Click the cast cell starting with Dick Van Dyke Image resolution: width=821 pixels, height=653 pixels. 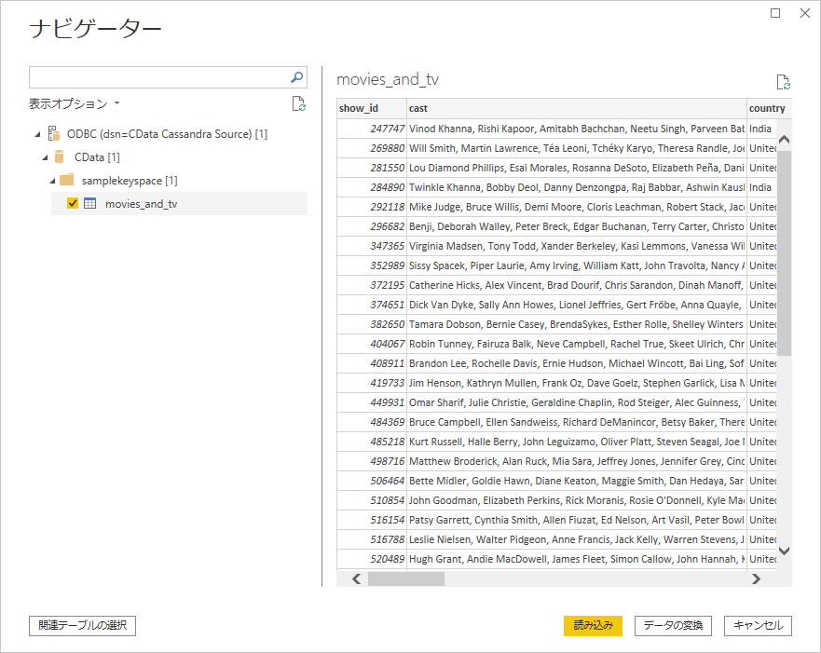pyautogui.click(x=577, y=305)
